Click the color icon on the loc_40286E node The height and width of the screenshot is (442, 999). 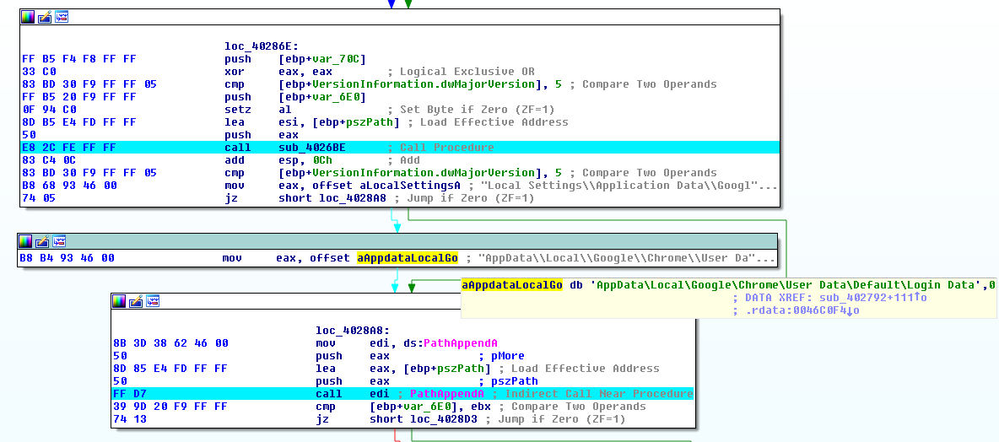[27, 17]
